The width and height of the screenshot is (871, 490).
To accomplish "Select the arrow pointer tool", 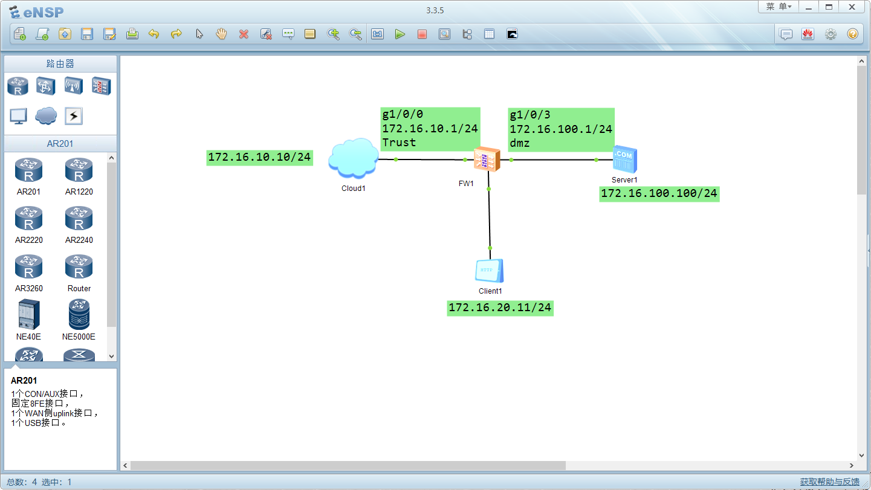I will pyautogui.click(x=199, y=34).
